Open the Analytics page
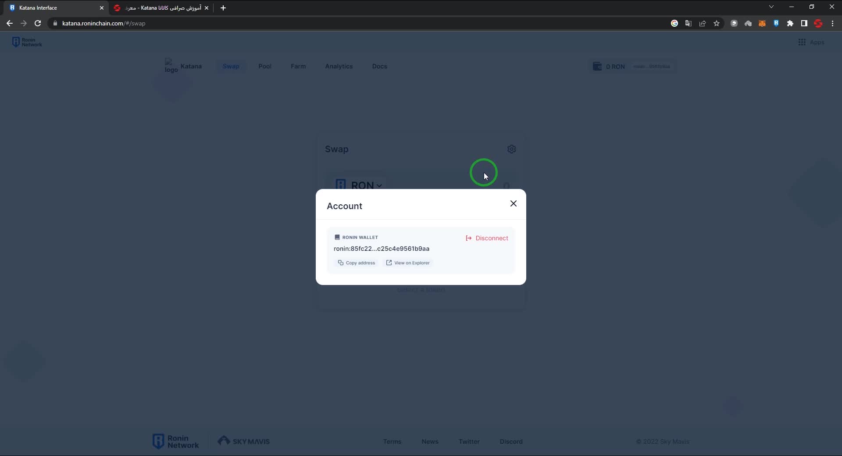Viewport: 842px width, 456px height. (x=339, y=66)
